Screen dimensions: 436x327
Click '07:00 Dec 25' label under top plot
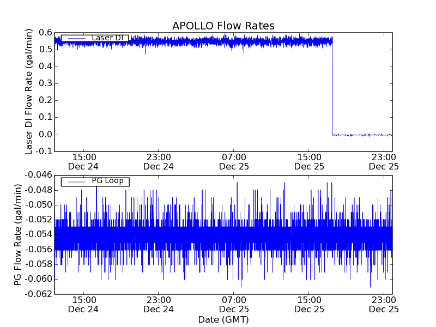[x=234, y=162]
